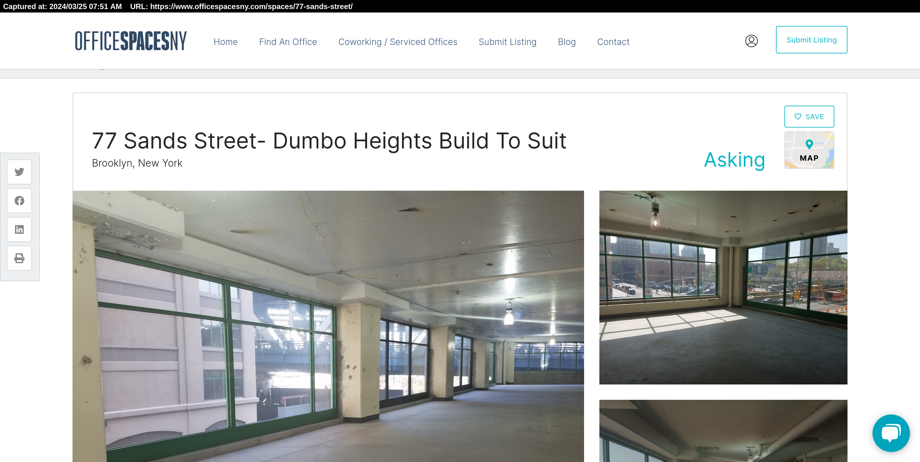920x462 pixels.
Task: Share listing on Twitter
Action: pyautogui.click(x=19, y=172)
